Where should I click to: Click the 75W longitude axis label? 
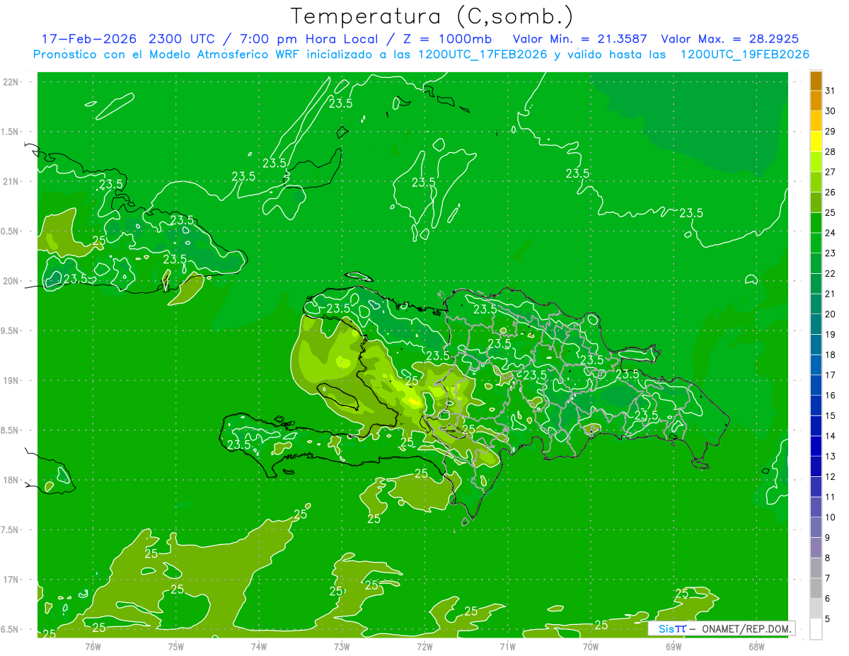tap(175, 647)
